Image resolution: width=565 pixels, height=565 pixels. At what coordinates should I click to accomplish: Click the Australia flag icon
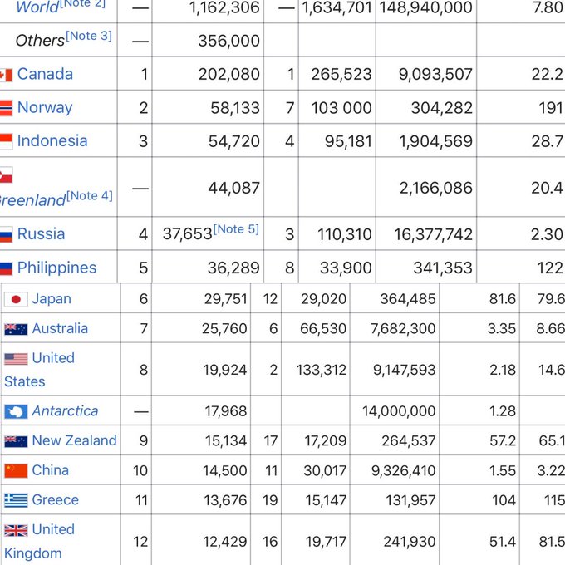(x=16, y=329)
